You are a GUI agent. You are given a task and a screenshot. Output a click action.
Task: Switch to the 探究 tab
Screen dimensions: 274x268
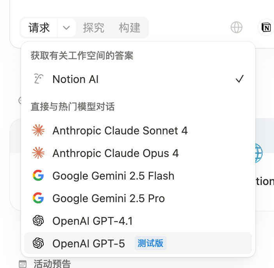tap(94, 28)
